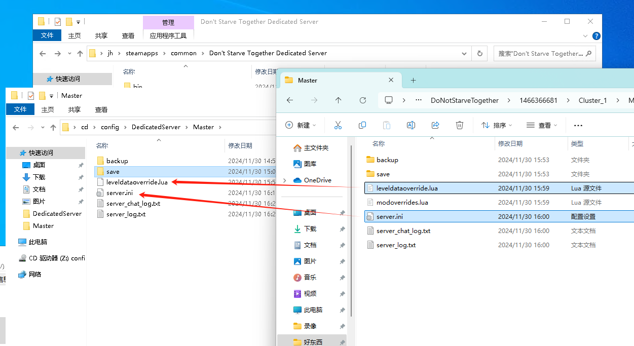Click steamapps breadcrumb in Dedicated Server window
Viewport: 634px width, 346px height.
(142, 53)
